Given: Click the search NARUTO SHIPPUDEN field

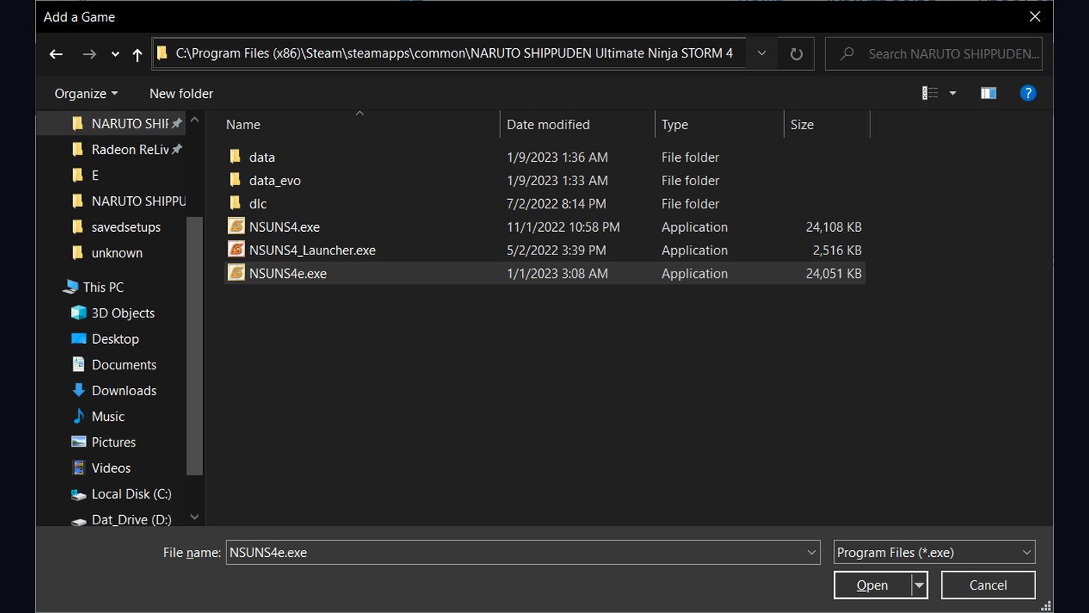Looking at the screenshot, I should (x=933, y=54).
